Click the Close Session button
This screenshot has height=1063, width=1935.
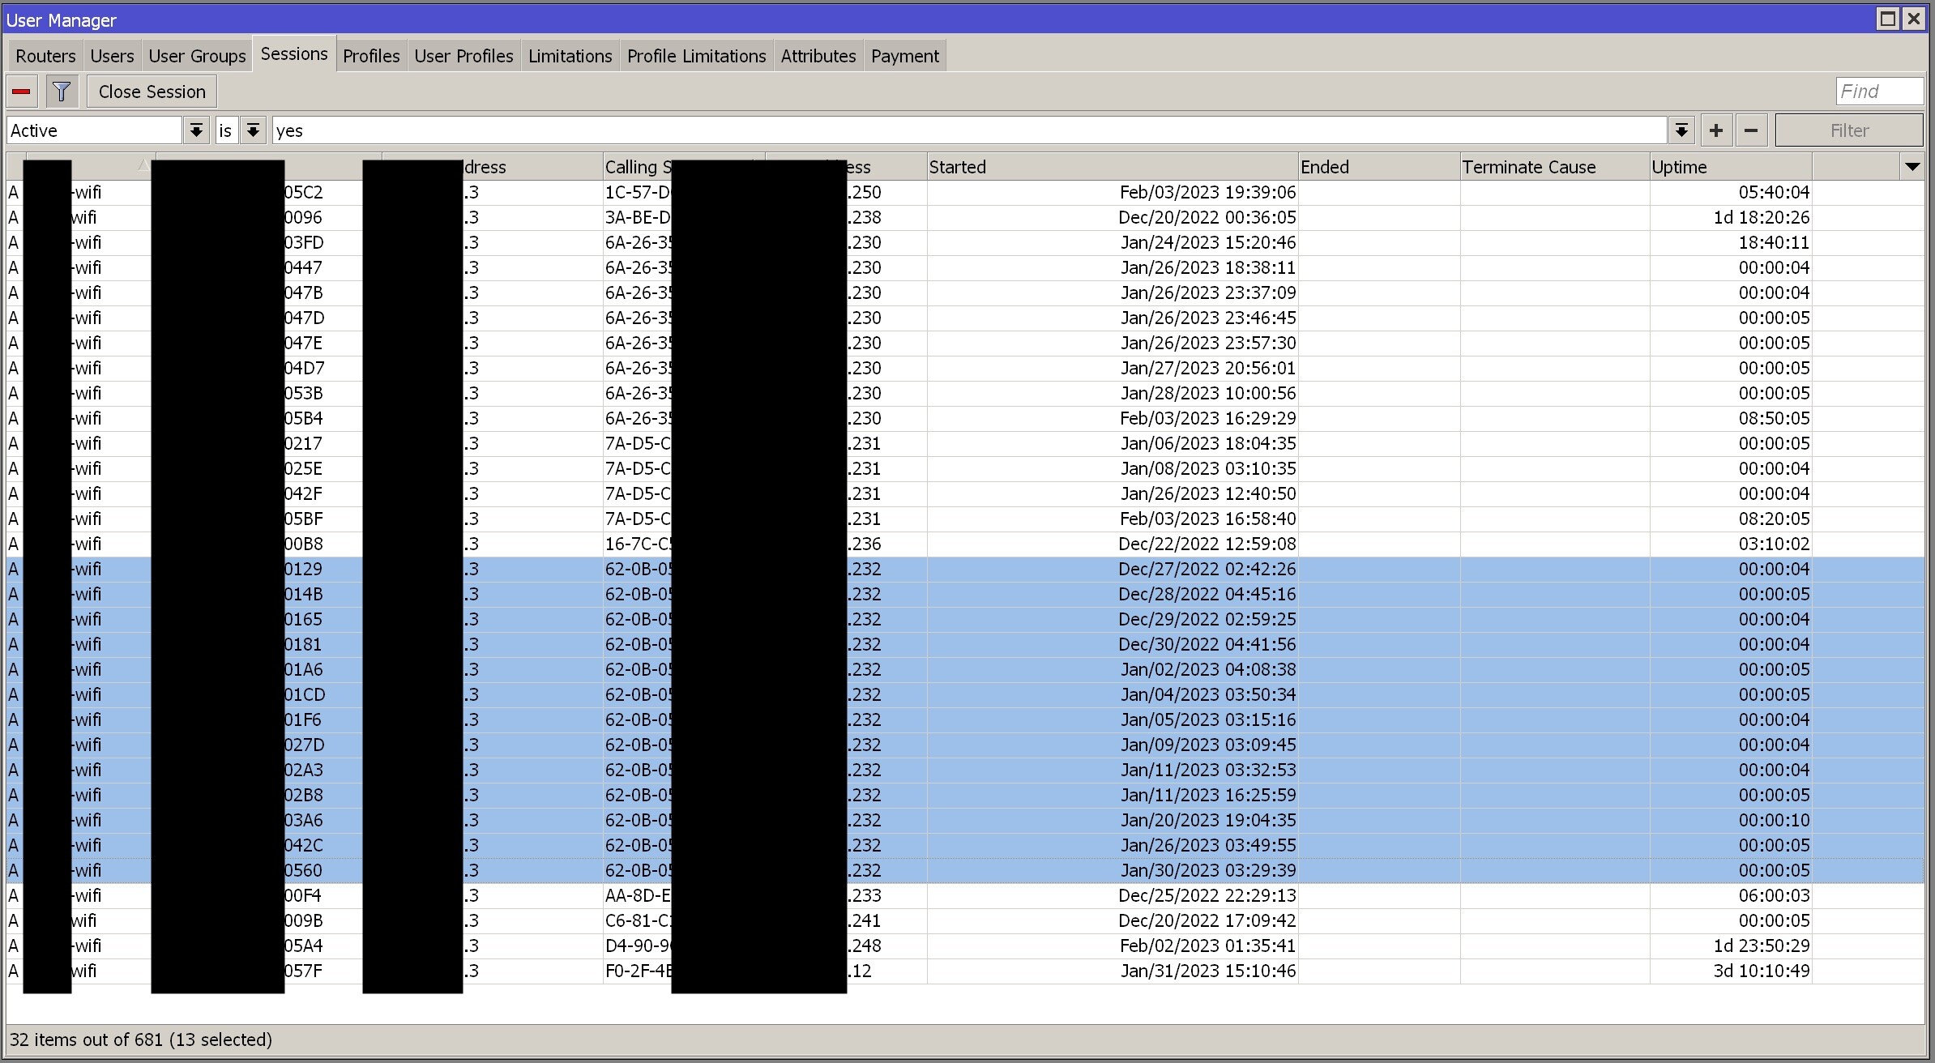(152, 92)
